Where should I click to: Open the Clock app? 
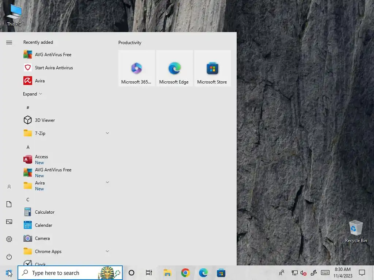(66, 262)
